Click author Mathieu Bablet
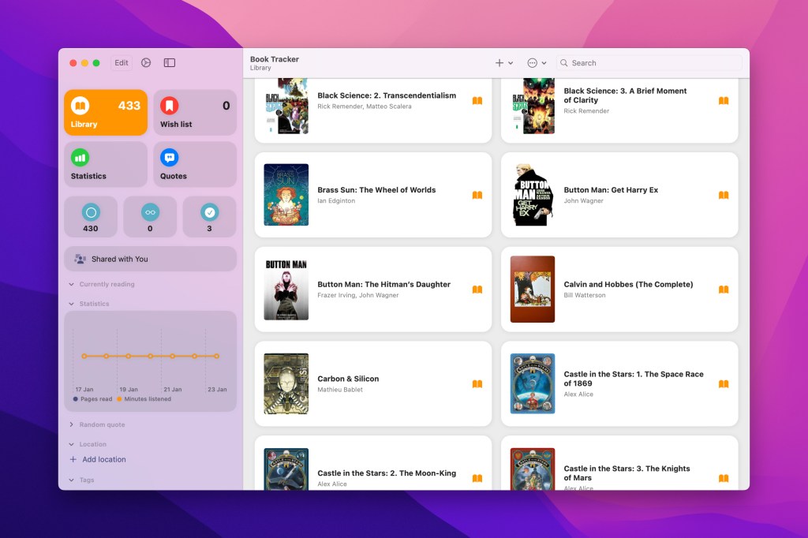The image size is (808, 538). [340, 390]
